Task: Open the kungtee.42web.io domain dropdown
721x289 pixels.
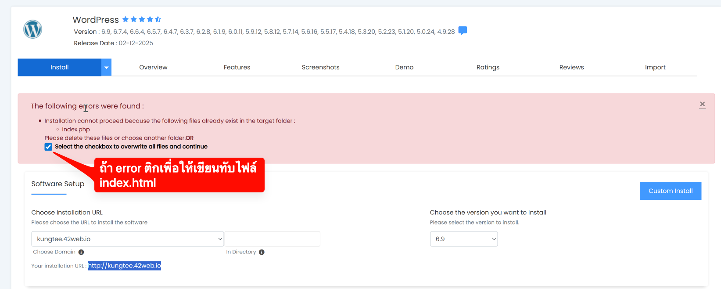Action: click(127, 239)
